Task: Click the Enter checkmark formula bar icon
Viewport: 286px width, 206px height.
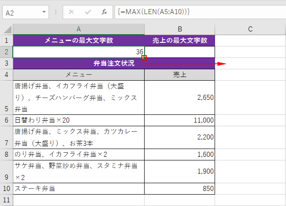Action: point(88,12)
